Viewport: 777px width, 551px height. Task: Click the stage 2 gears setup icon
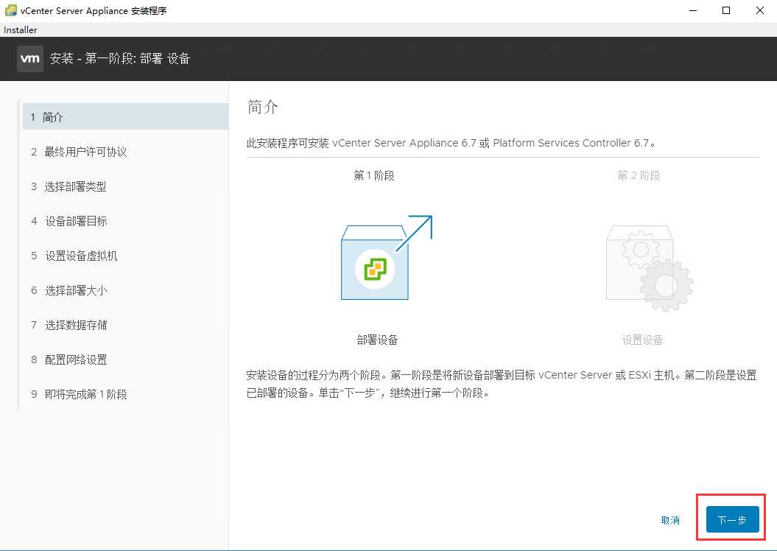tap(648, 267)
